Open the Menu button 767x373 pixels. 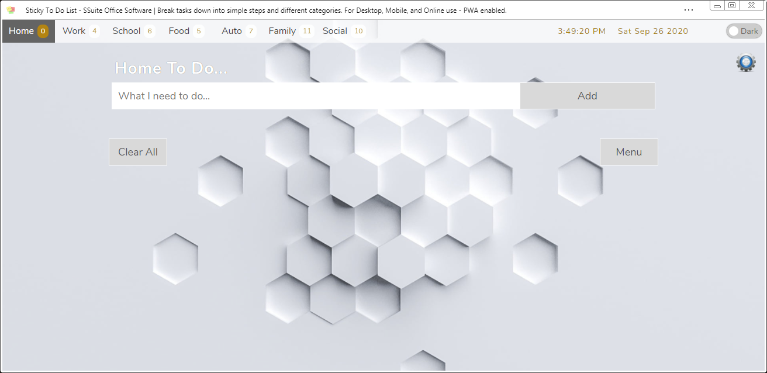click(628, 152)
